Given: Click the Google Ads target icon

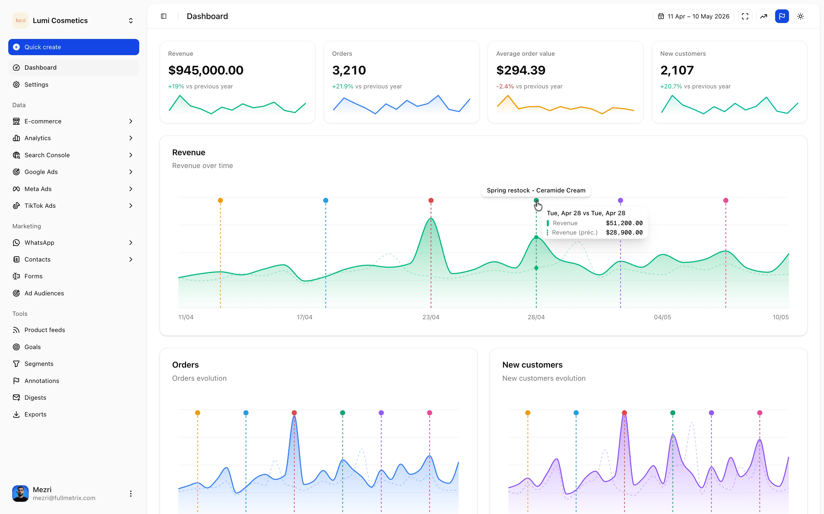Looking at the screenshot, I should tap(16, 172).
